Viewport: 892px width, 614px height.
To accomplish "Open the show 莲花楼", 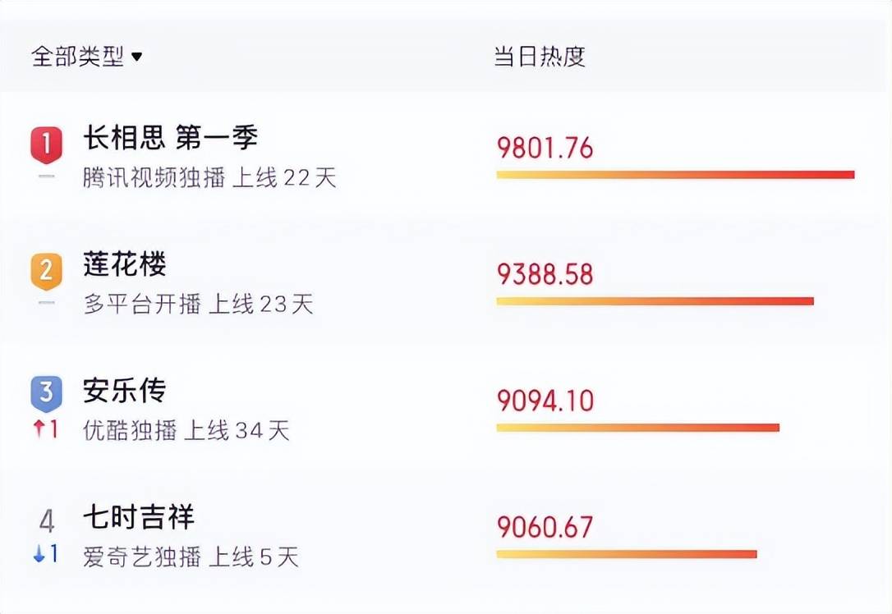I will tap(125, 263).
